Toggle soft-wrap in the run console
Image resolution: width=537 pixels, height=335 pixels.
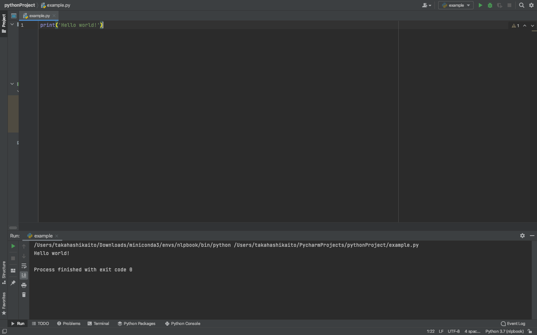click(x=23, y=266)
